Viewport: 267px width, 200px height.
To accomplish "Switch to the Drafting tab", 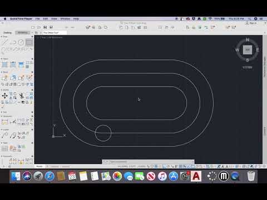I will pyautogui.click(x=8, y=33).
